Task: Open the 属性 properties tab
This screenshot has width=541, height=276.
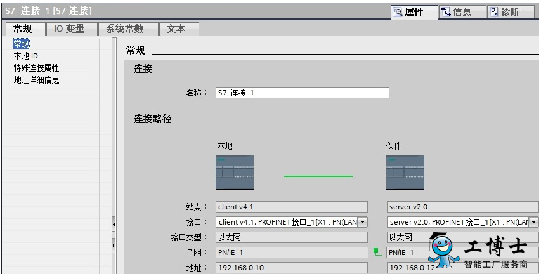Action: [x=414, y=13]
